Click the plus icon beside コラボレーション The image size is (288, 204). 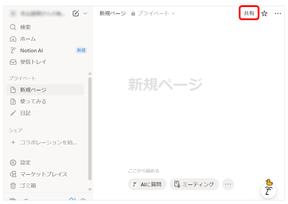(x=13, y=142)
